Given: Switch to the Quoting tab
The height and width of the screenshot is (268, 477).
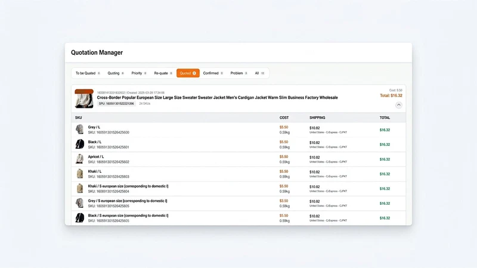Looking at the screenshot, I should click(116, 73).
